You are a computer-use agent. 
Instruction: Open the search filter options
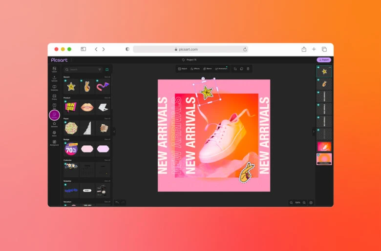click(100, 70)
